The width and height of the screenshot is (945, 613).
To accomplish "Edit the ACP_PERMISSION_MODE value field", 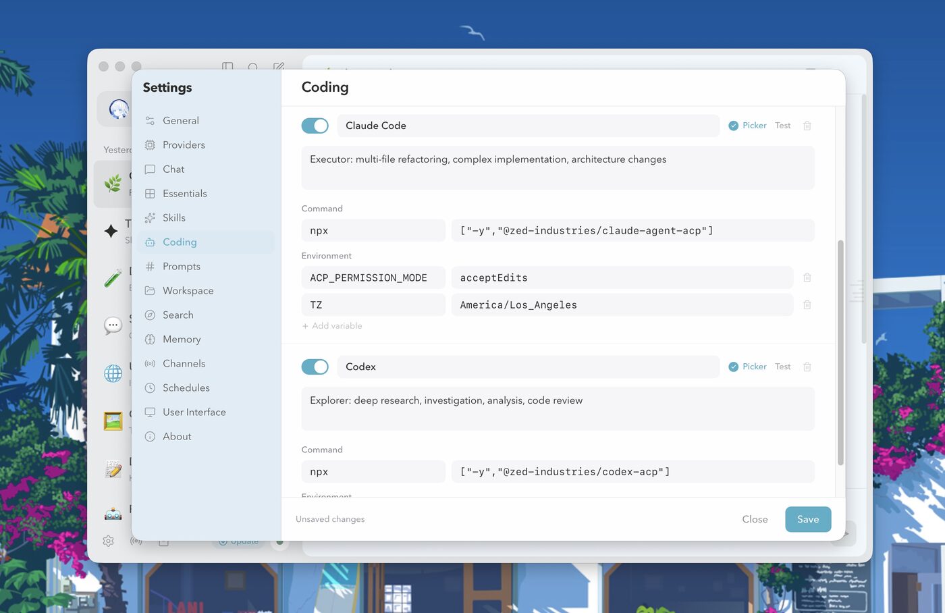I will tap(621, 277).
